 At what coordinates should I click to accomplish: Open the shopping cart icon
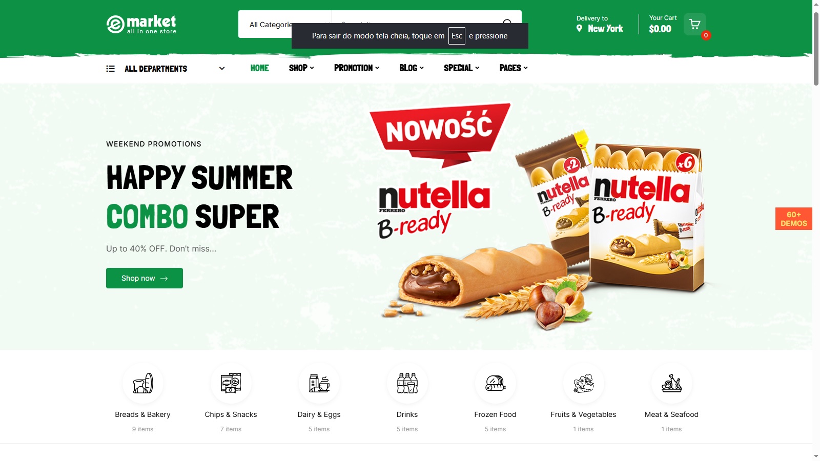[x=695, y=24]
